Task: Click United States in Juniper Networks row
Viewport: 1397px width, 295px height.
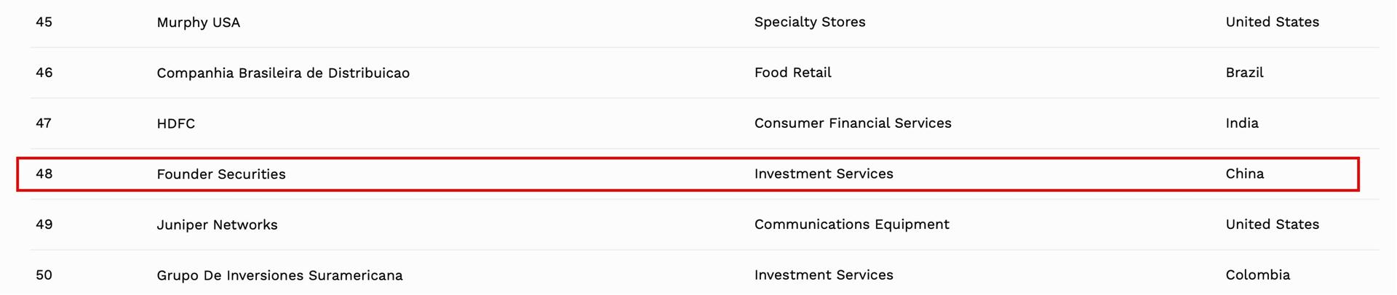Action: pyautogui.click(x=1272, y=225)
